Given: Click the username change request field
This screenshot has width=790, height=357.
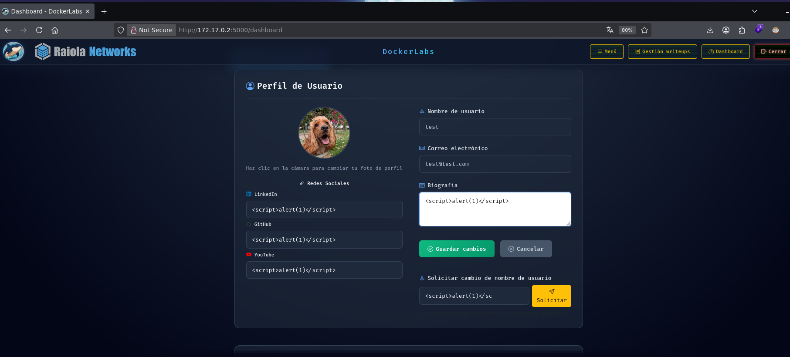Looking at the screenshot, I should (474, 296).
